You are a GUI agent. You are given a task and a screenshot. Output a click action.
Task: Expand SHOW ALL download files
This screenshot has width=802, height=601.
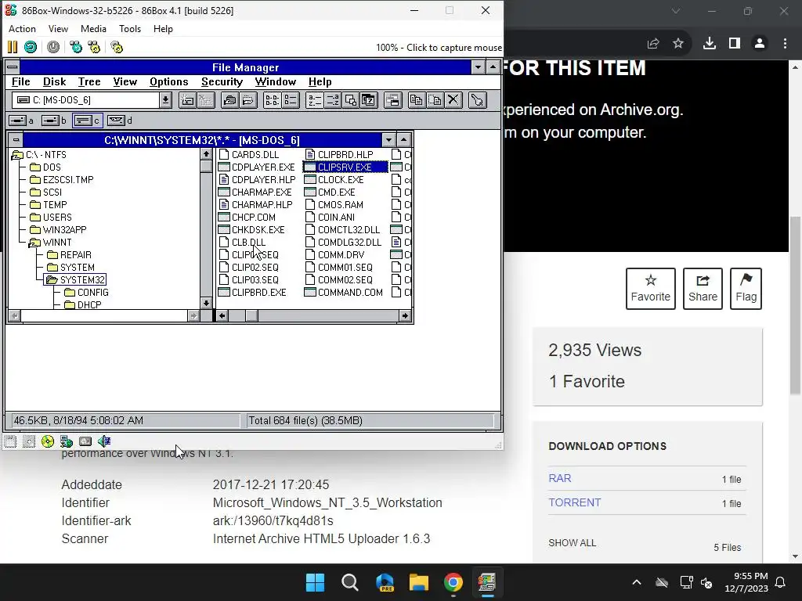(573, 543)
